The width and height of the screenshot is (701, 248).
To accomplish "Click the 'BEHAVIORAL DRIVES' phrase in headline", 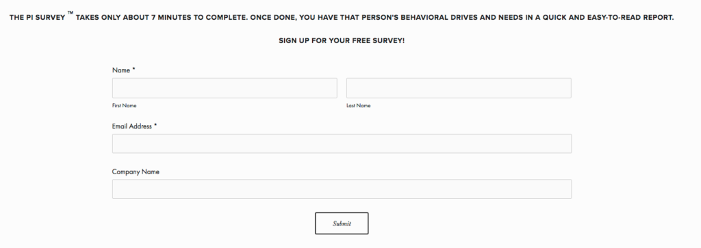I will (439, 18).
